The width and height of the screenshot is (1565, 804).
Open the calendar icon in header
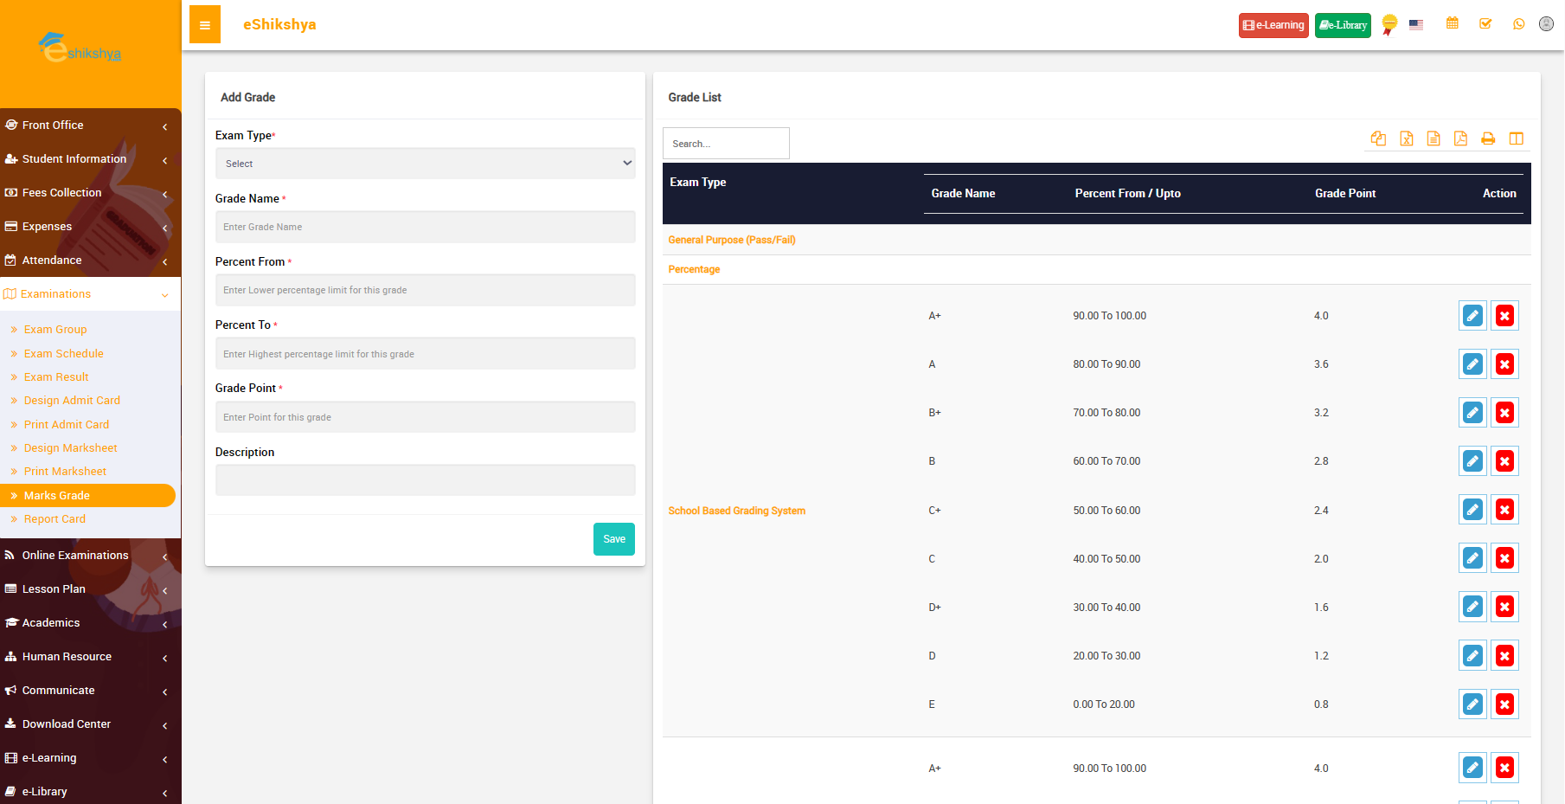pos(1453,24)
